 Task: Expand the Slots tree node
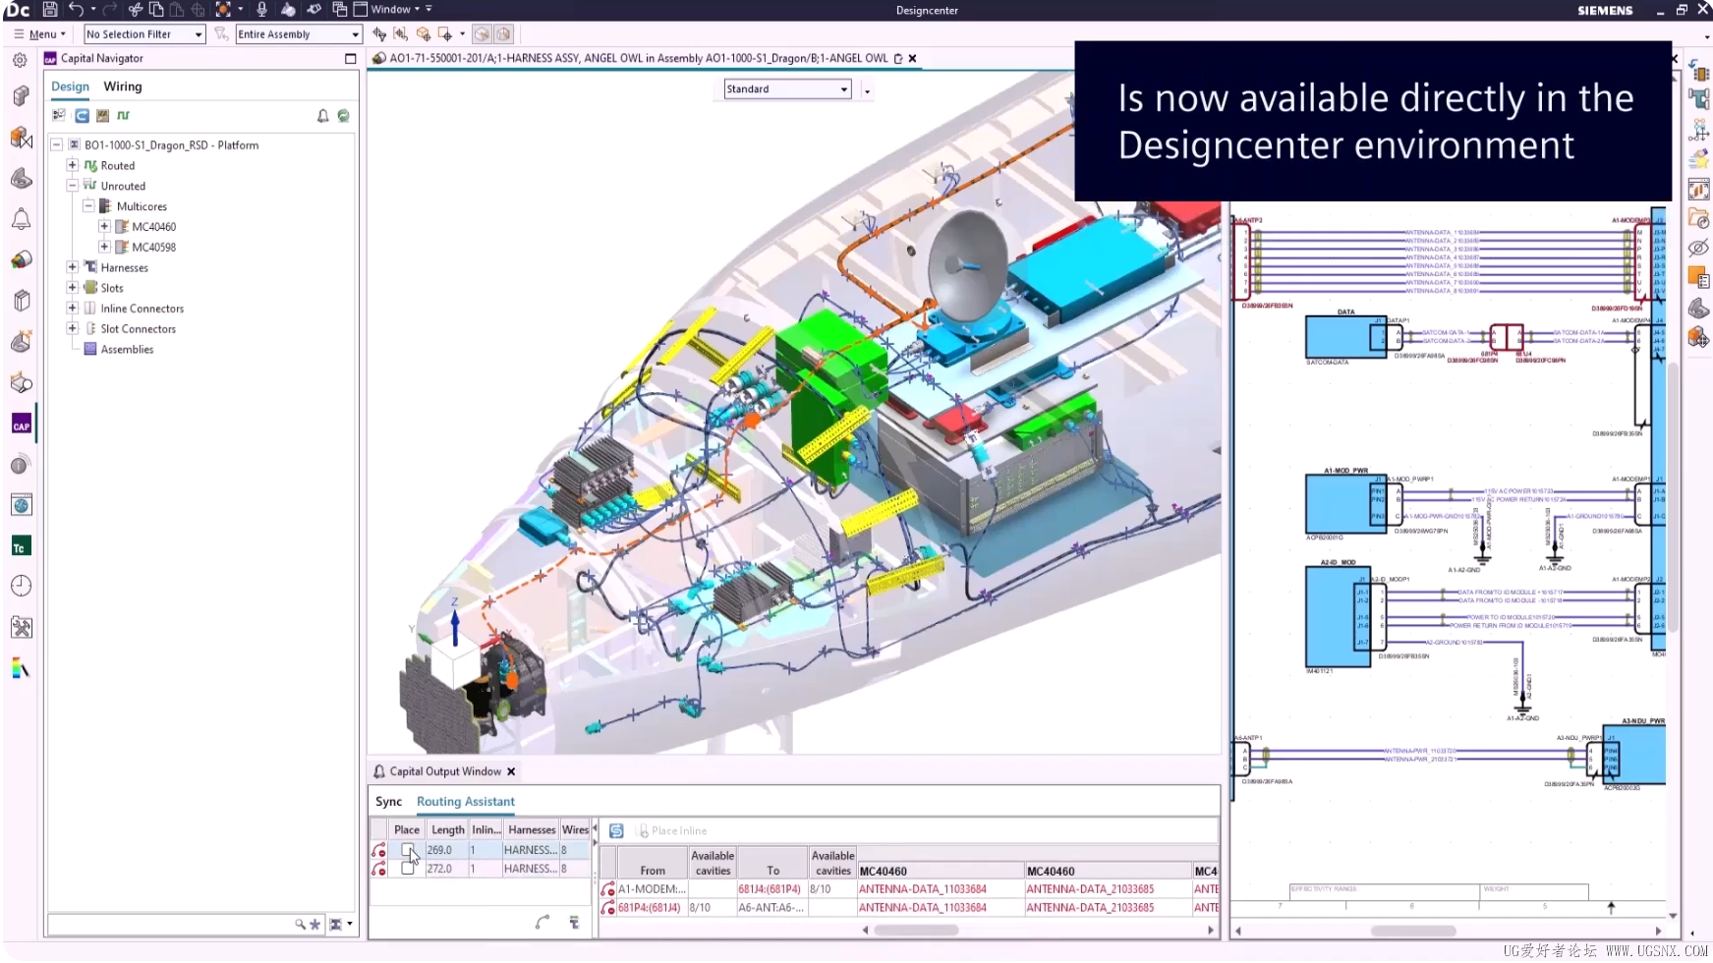click(x=72, y=288)
